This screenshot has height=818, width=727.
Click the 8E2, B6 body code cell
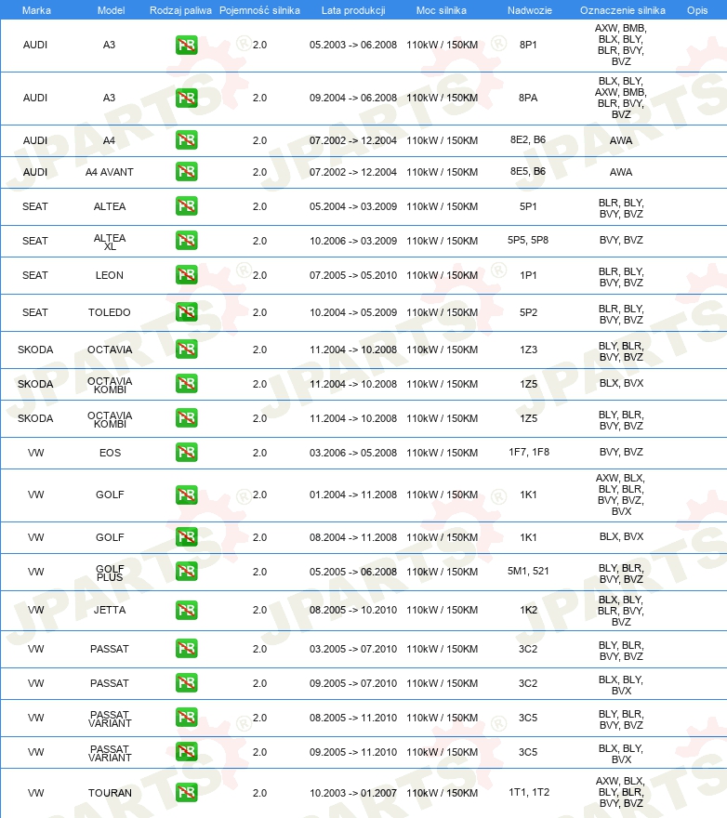coord(528,139)
